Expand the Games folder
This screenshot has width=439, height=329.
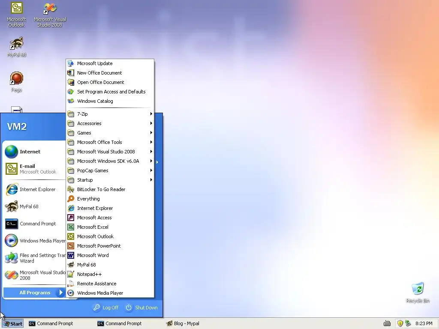click(110, 133)
